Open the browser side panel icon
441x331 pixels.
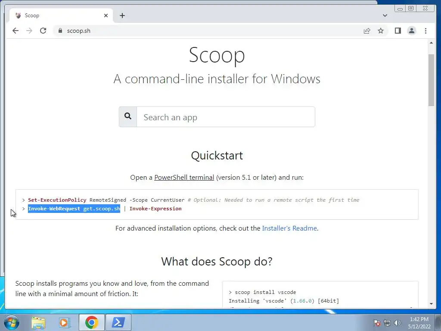(x=398, y=31)
